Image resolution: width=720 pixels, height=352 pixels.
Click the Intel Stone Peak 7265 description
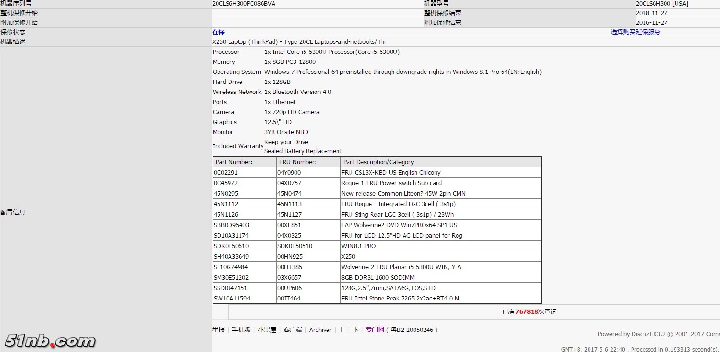[441, 299]
